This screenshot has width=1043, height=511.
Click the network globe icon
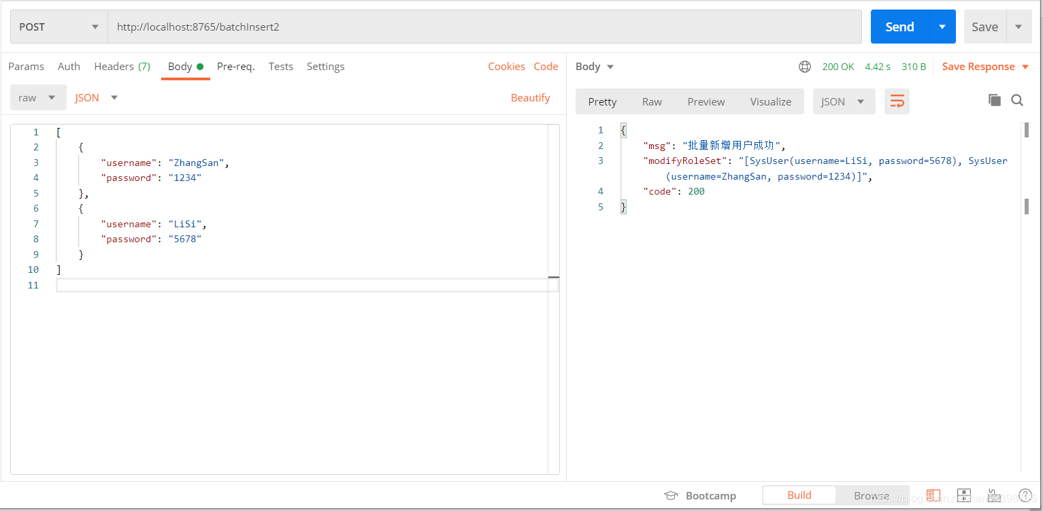click(x=805, y=67)
